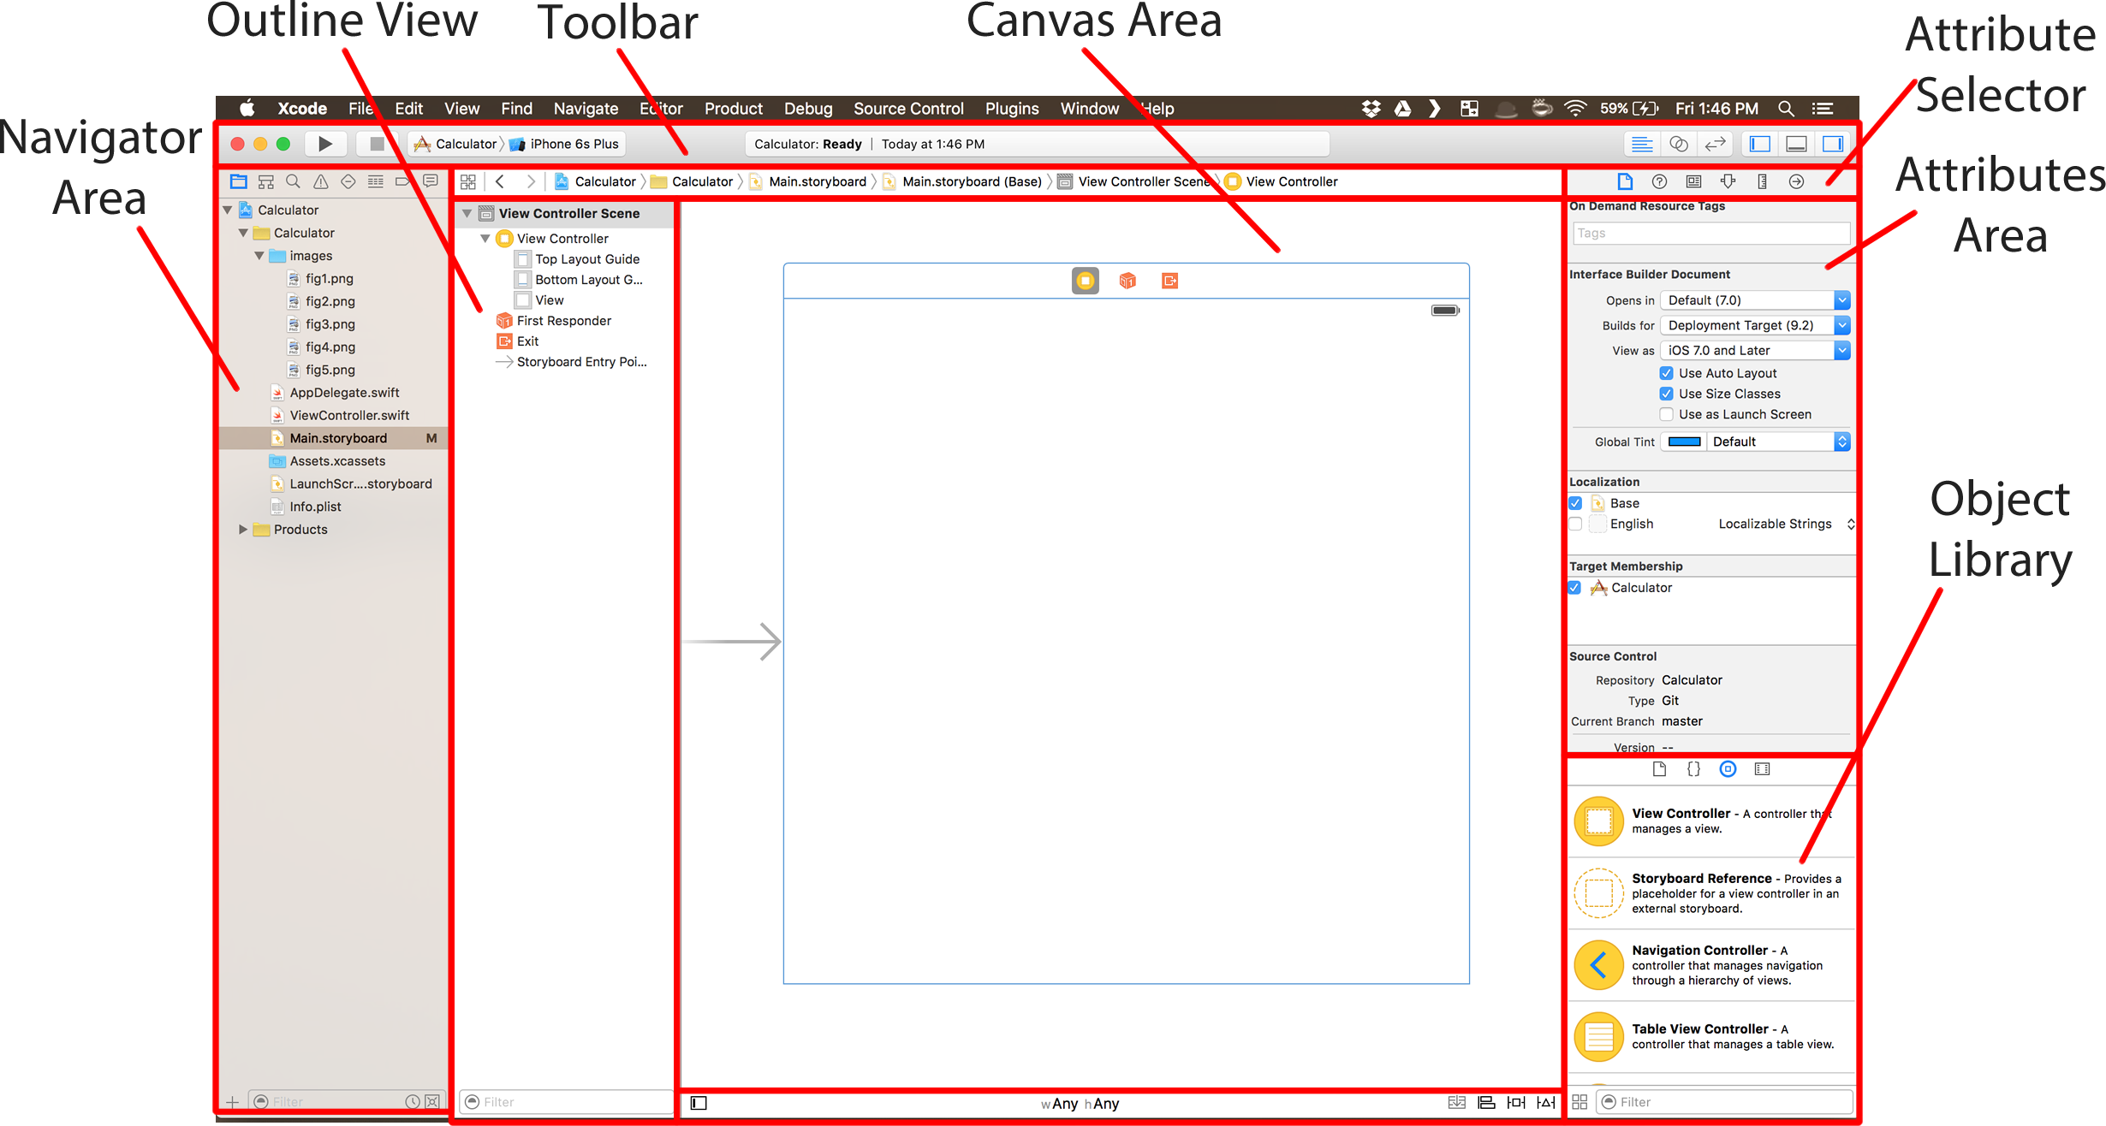Open the Identity inspector
Image resolution: width=2106 pixels, height=1126 pixels.
(1693, 181)
